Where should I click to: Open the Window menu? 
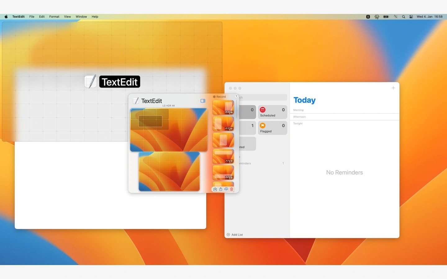[x=81, y=17]
